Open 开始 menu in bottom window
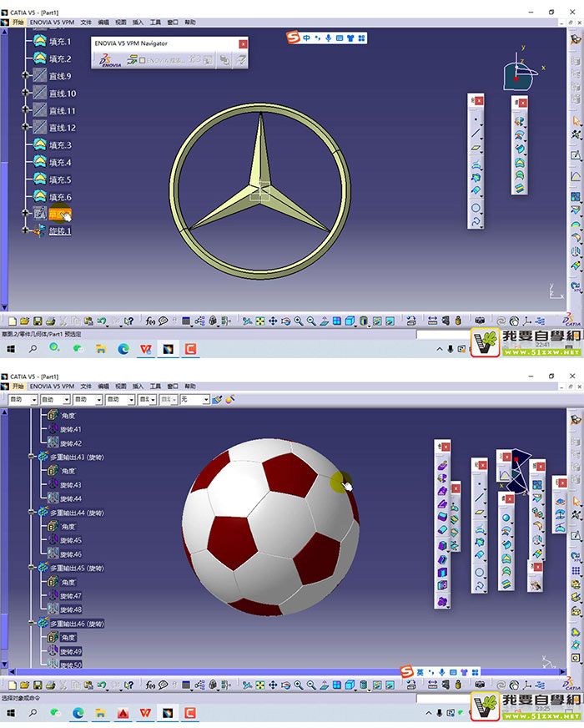Screen dimensions: 584x728 coord(18,387)
